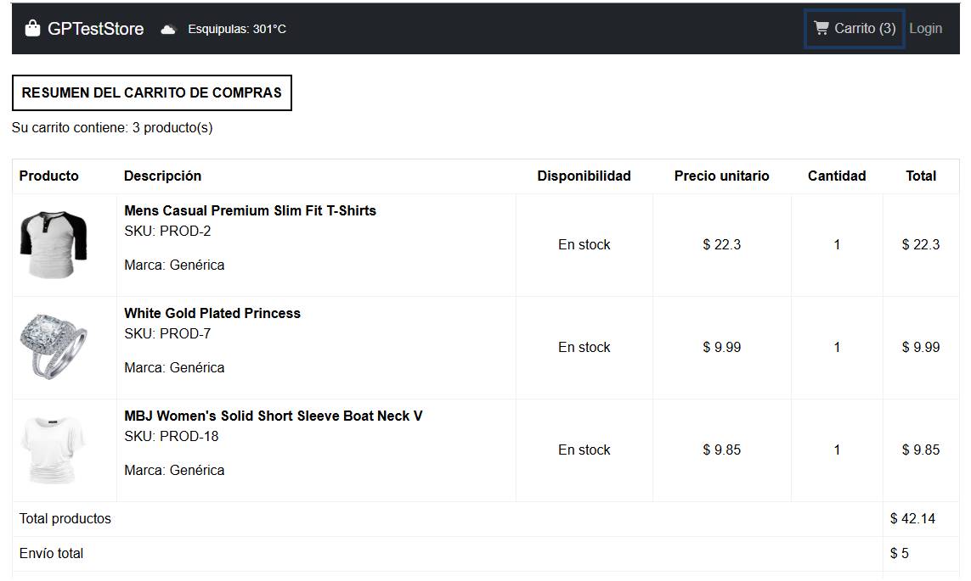Click the White Gold Plated Princess title

click(x=212, y=313)
